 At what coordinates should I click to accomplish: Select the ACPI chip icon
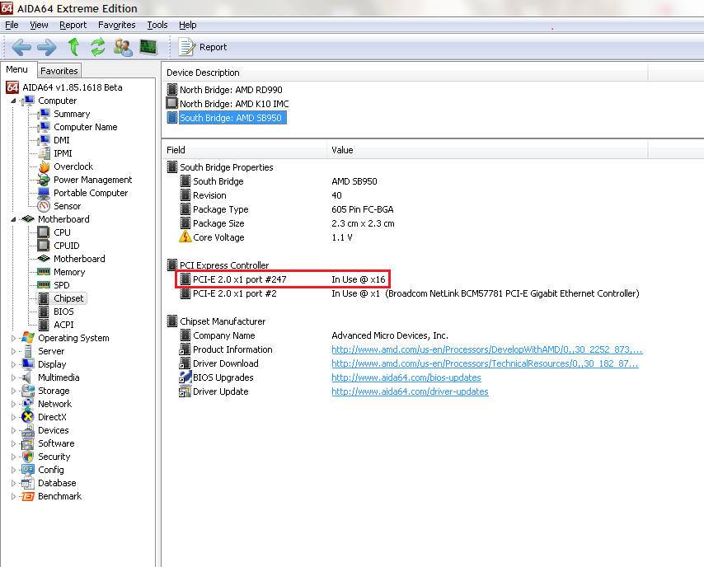coord(44,325)
